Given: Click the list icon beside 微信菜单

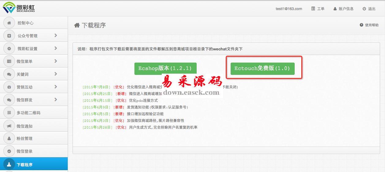Looking at the screenshot, I should point(9,61).
